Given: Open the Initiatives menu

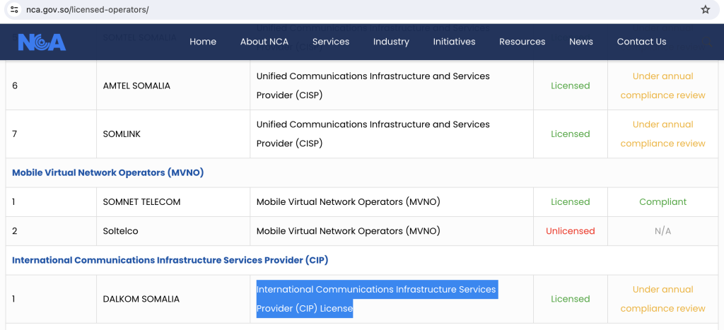Looking at the screenshot, I should pos(454,42).
